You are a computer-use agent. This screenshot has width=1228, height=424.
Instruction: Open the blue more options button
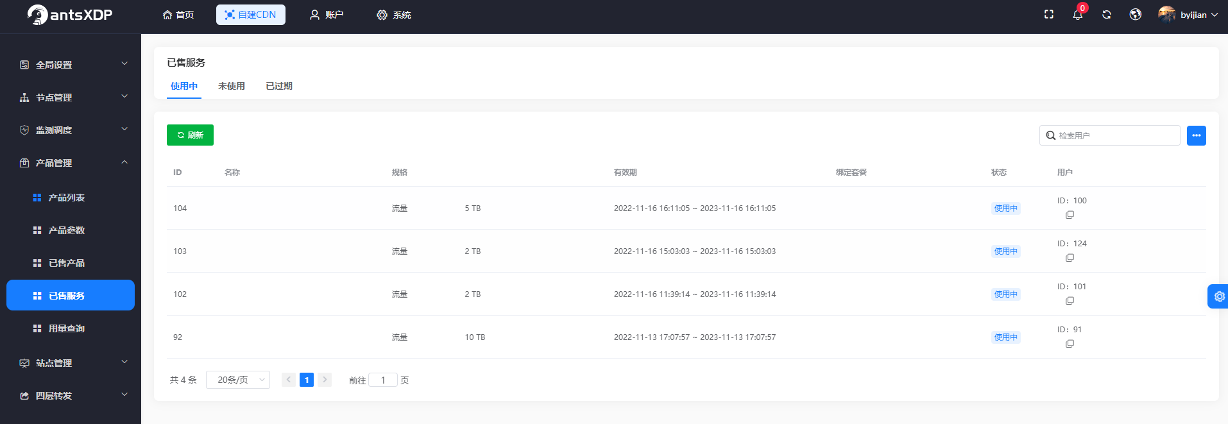(x=1197, y=135)
